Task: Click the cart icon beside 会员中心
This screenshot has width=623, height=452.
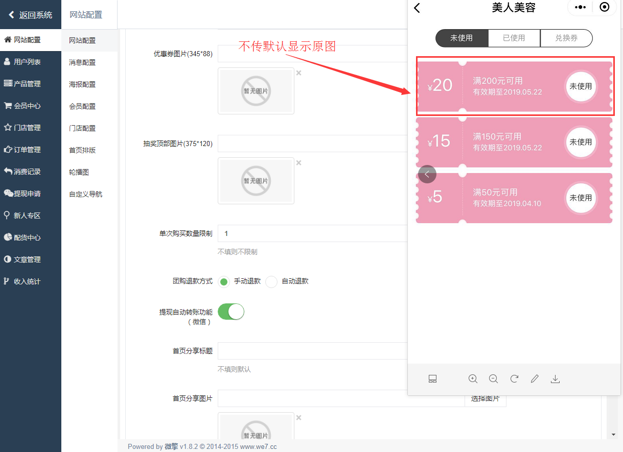Action: coord(8,106)
